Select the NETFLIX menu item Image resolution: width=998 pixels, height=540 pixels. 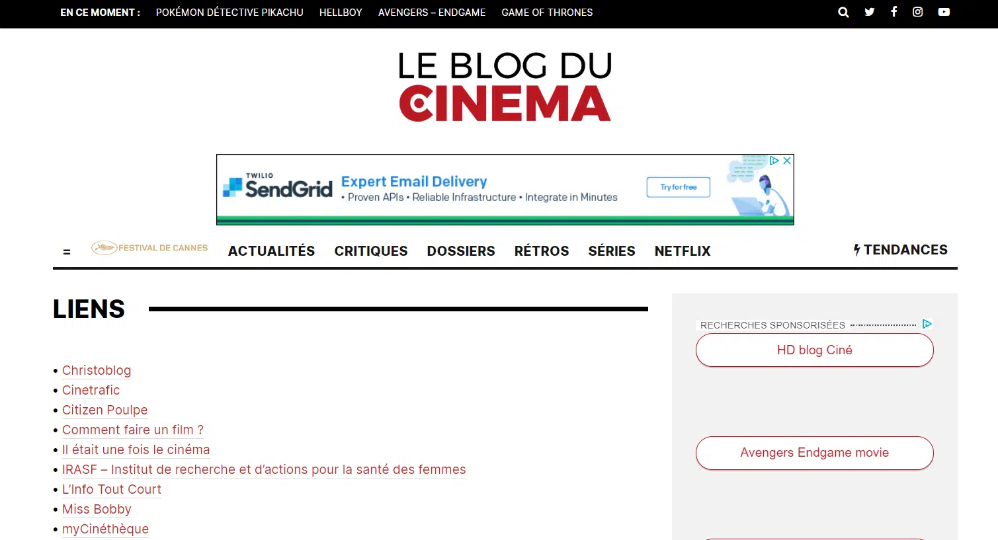[682, 251]
